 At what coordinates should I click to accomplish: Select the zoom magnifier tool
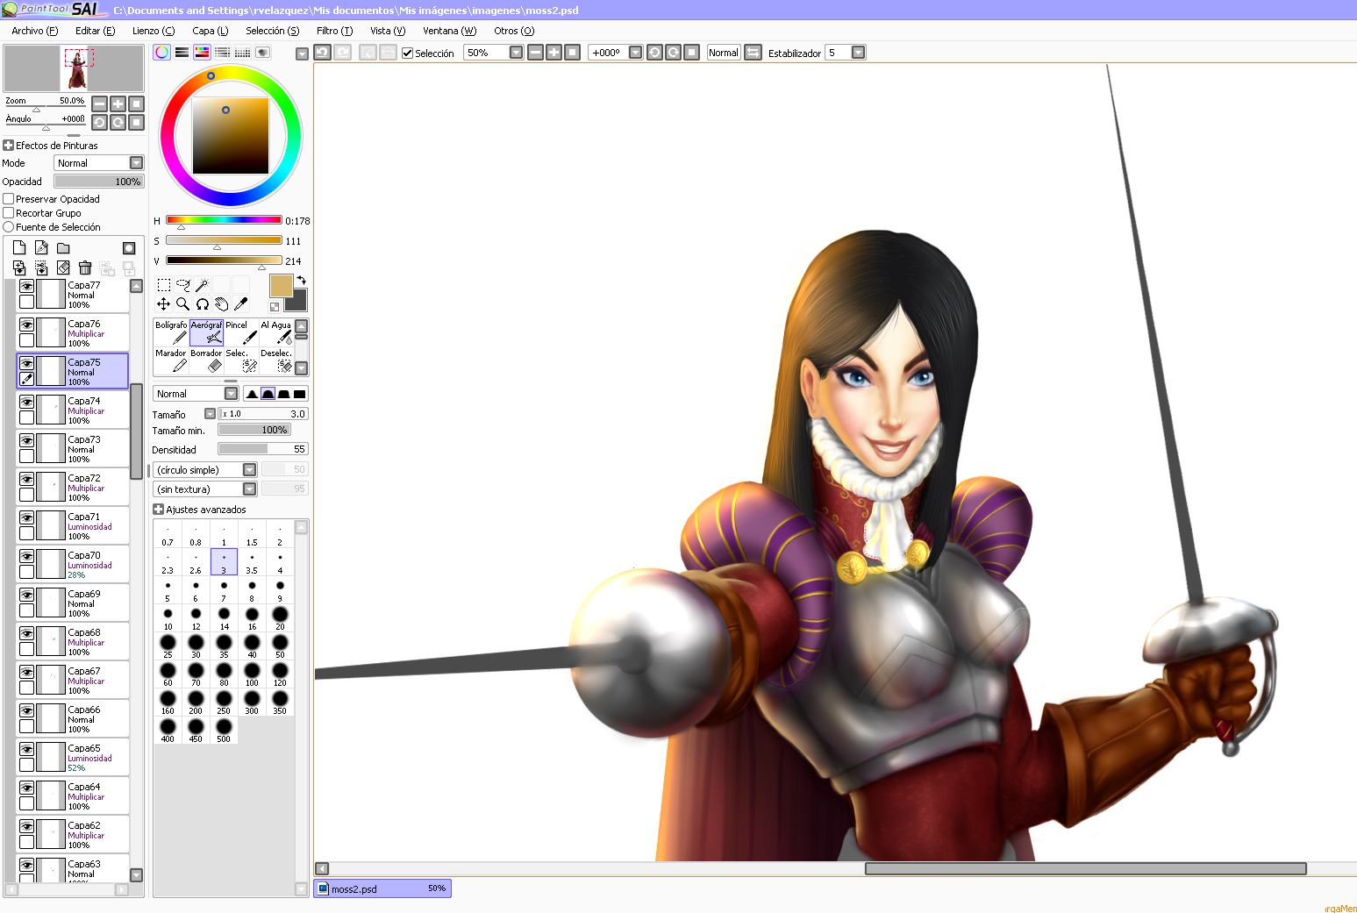182,304
